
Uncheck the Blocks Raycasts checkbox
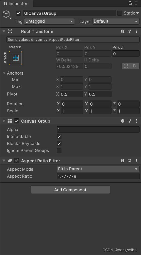pos(59,144)
